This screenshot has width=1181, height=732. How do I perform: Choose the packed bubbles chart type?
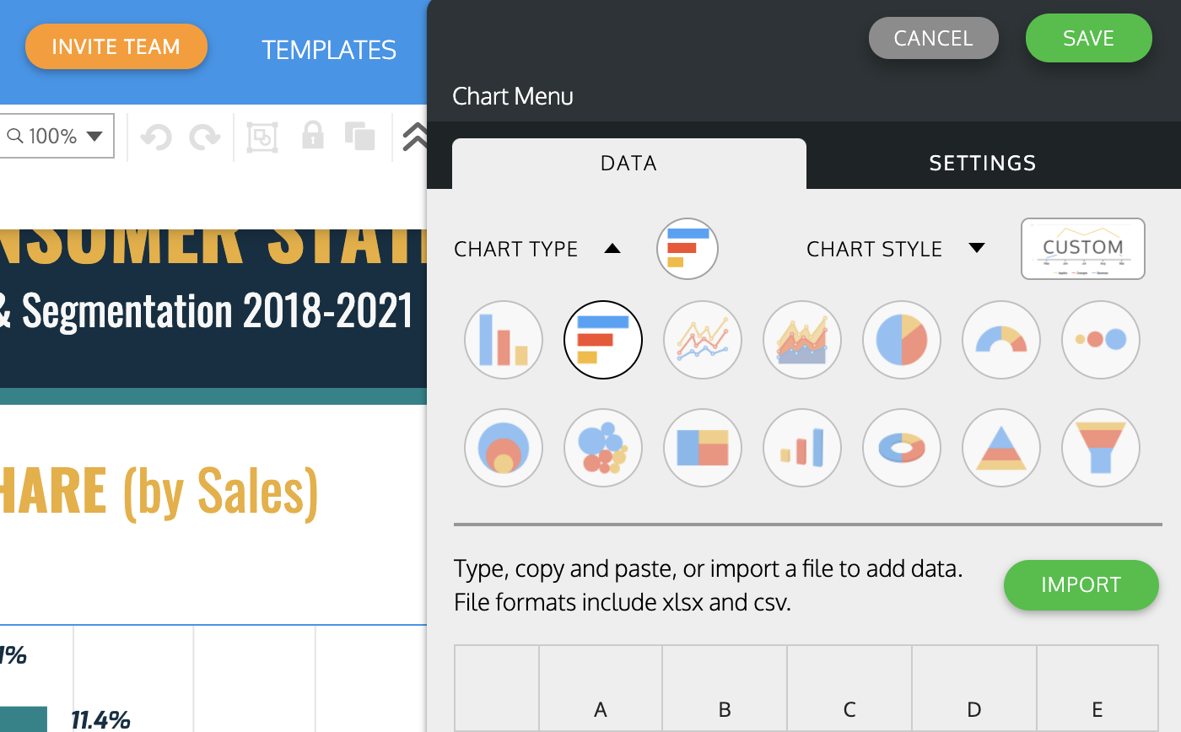pyautogui.click(x=603, y=448)
